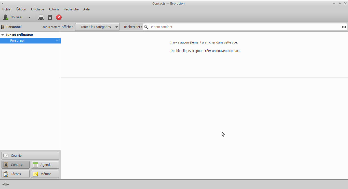Switch to the Tâches view
The height and width of the screenshot is (189, 348).
pos(16,174)
